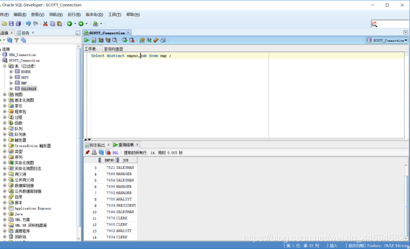Open the 导航(N) menu
Viewport: 410px width, 249px height.
point(56,15)
